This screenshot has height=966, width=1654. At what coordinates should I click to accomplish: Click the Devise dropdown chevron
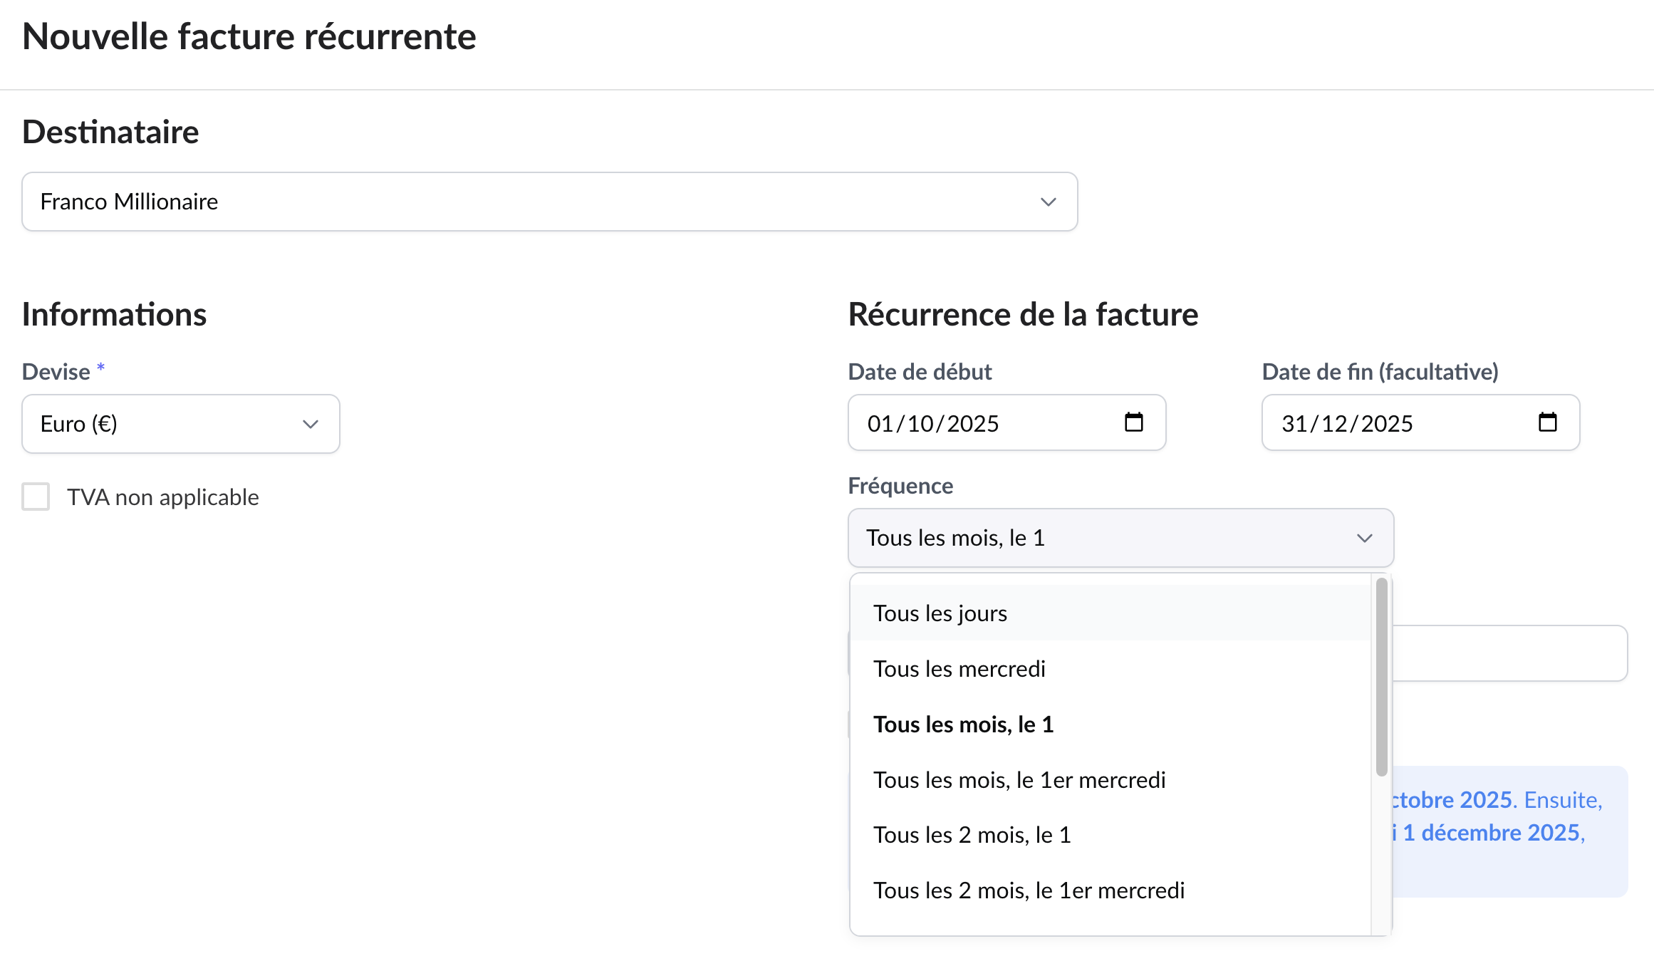[310, 425]
